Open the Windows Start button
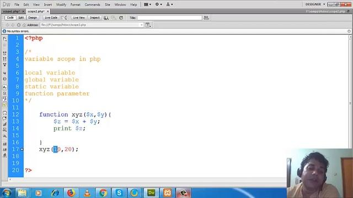 [7, 193]
